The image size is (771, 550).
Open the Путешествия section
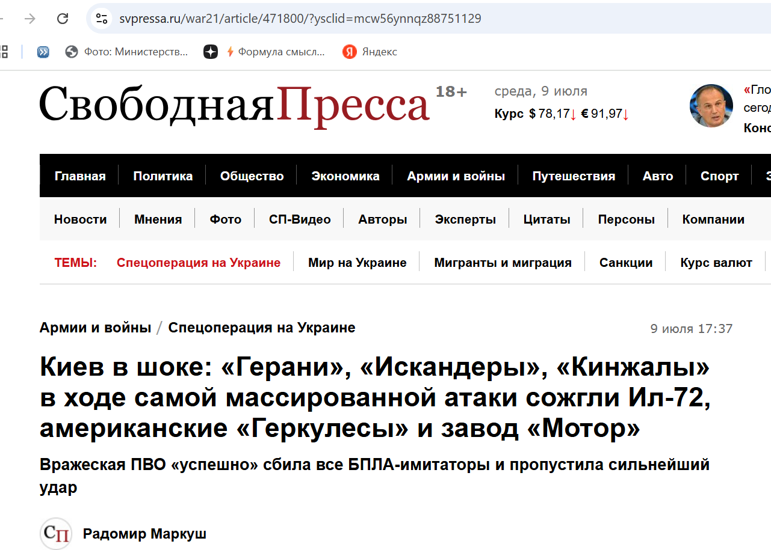coord(574,176)
